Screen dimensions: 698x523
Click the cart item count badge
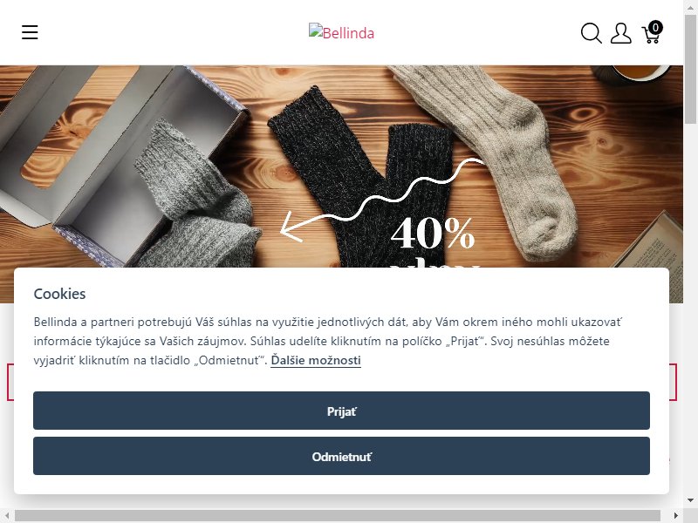[x=655, y=28]
